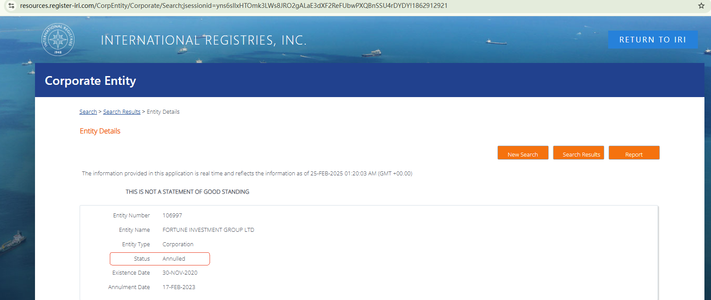Image resolution: width=711 pixels, height=300 pixels.
Task: Click the Entity Type value Corporation
Action: pyautogui.click(x=178, y=244)
